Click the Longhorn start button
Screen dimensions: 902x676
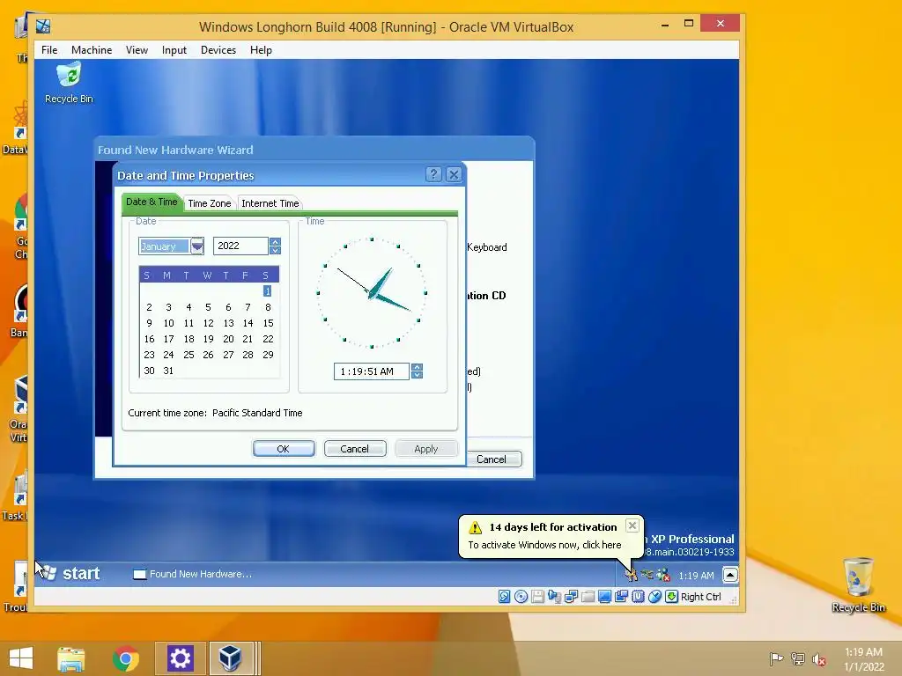[x=71, y=574]
